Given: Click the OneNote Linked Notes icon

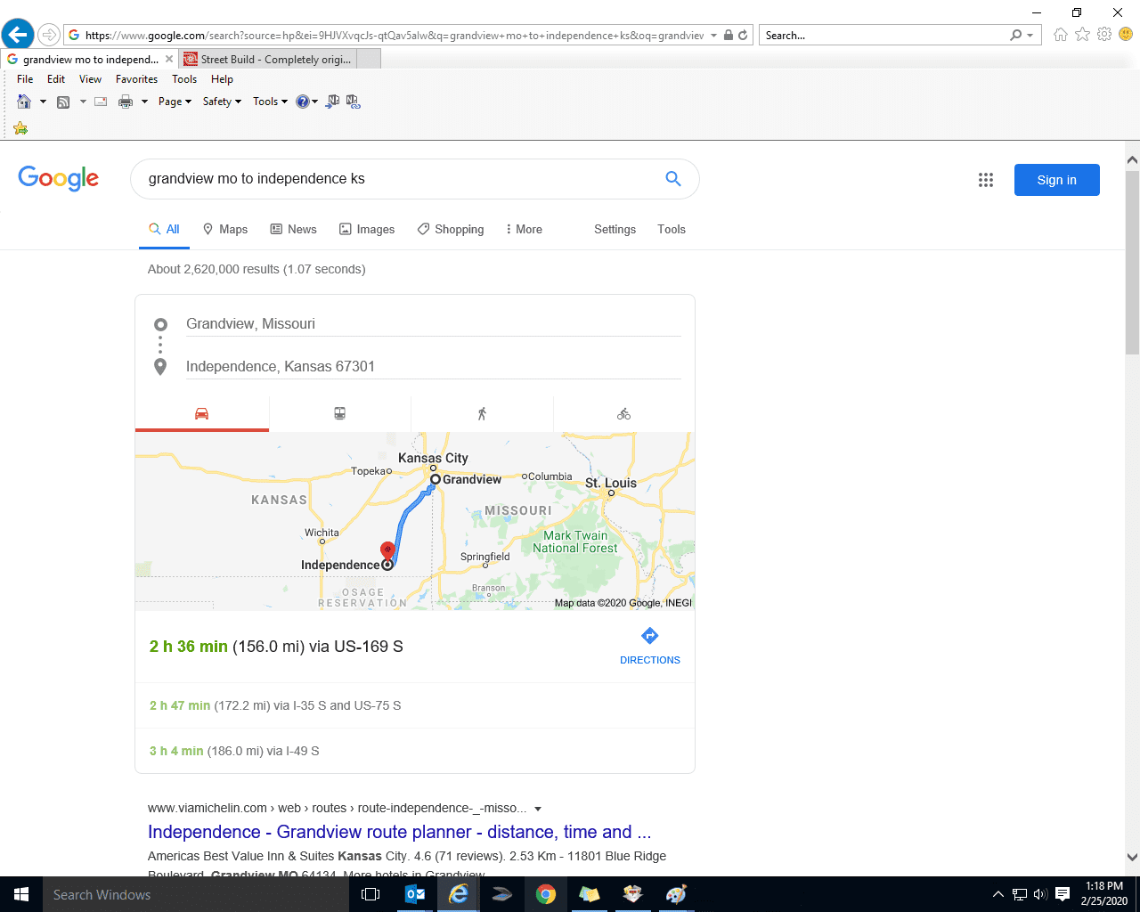Looking at the screenshot, I should (x=354, y=102).
